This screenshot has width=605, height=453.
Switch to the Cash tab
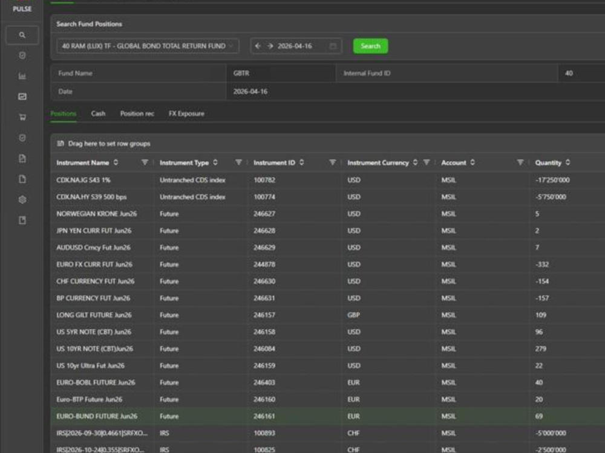pos(98,114)
